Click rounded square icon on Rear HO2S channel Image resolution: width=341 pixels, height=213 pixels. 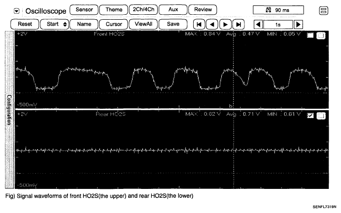tap(320, 116)
